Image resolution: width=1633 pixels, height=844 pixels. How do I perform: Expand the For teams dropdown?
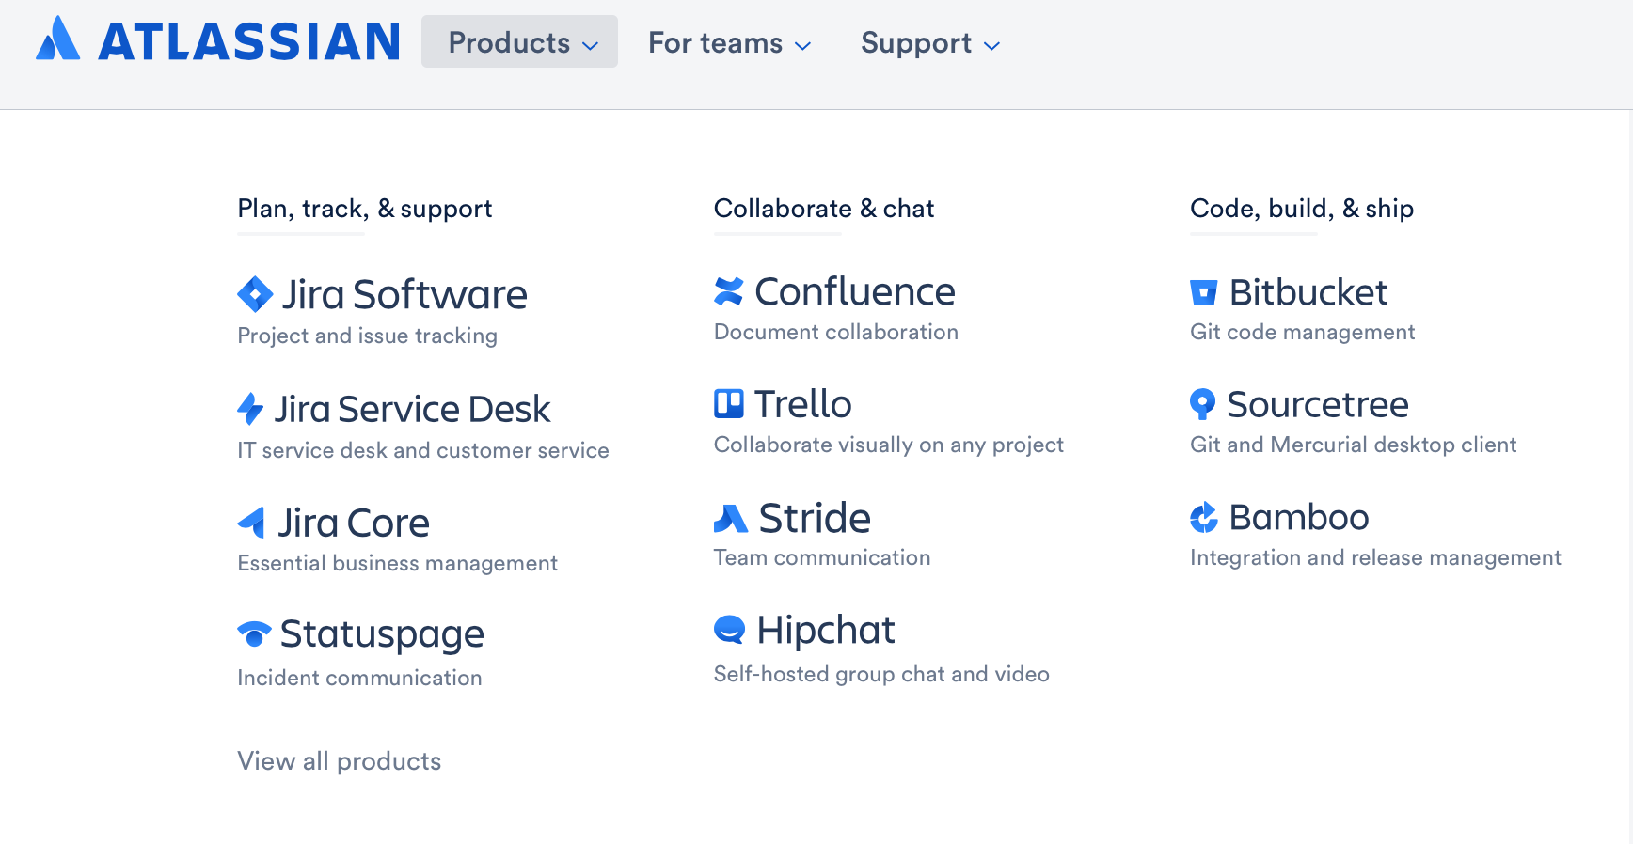point(729,43)
